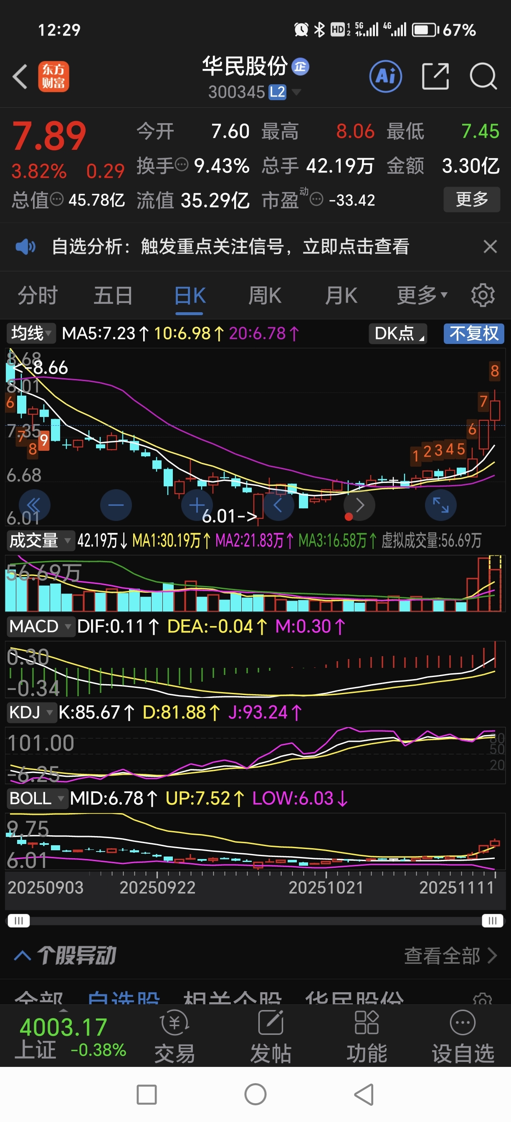Dismiss the 自选分析 notification banner
511x1122 pixels.
(490, 247)
